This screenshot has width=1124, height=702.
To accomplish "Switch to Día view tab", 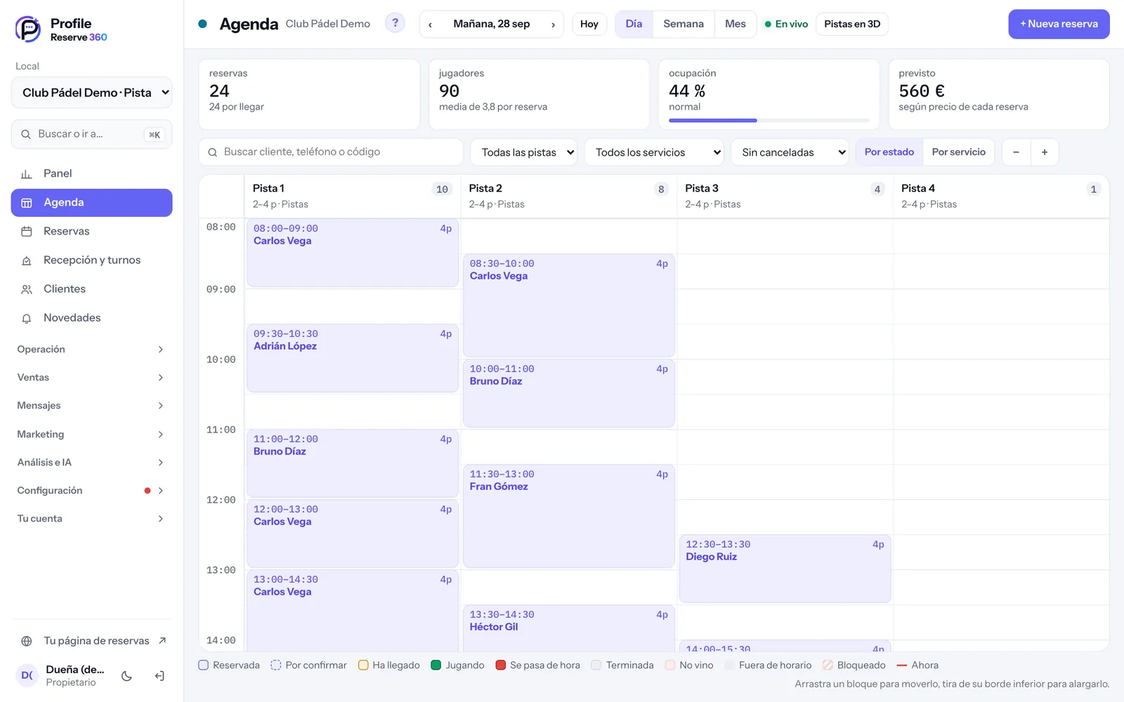I will (x=634, y=24).
